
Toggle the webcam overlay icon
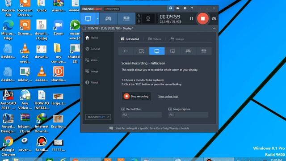[148, 19]
